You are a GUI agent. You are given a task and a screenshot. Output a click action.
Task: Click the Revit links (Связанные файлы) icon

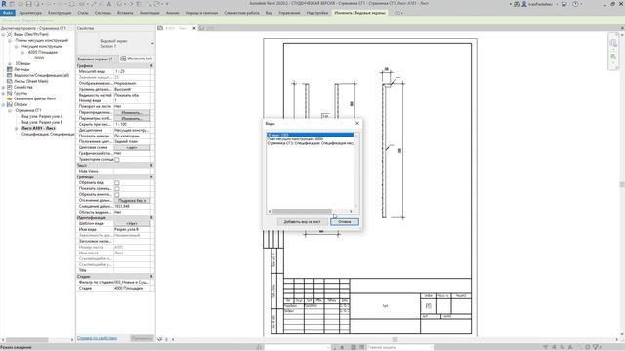tap(10, 98)
